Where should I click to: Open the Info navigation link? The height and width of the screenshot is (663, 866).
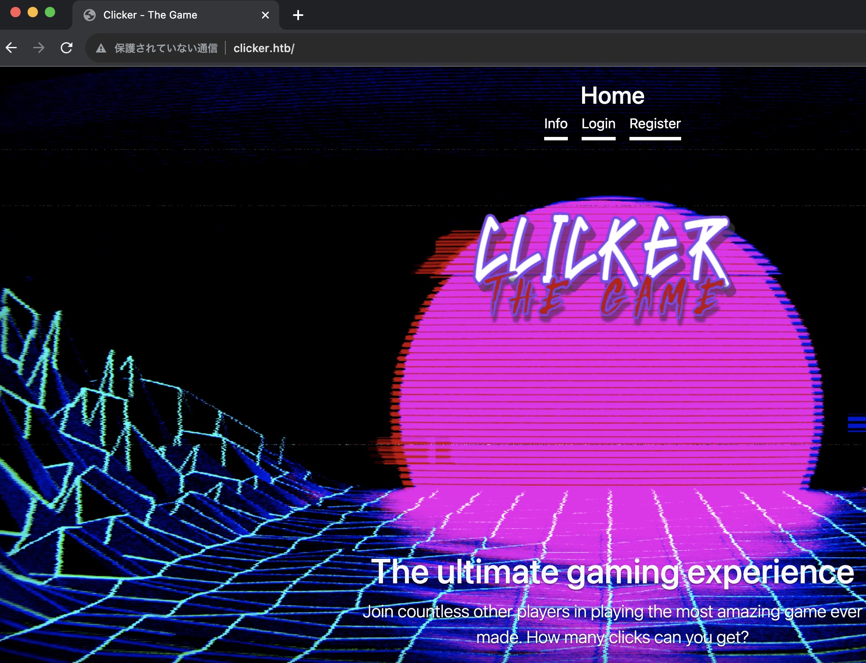(556, 124)
